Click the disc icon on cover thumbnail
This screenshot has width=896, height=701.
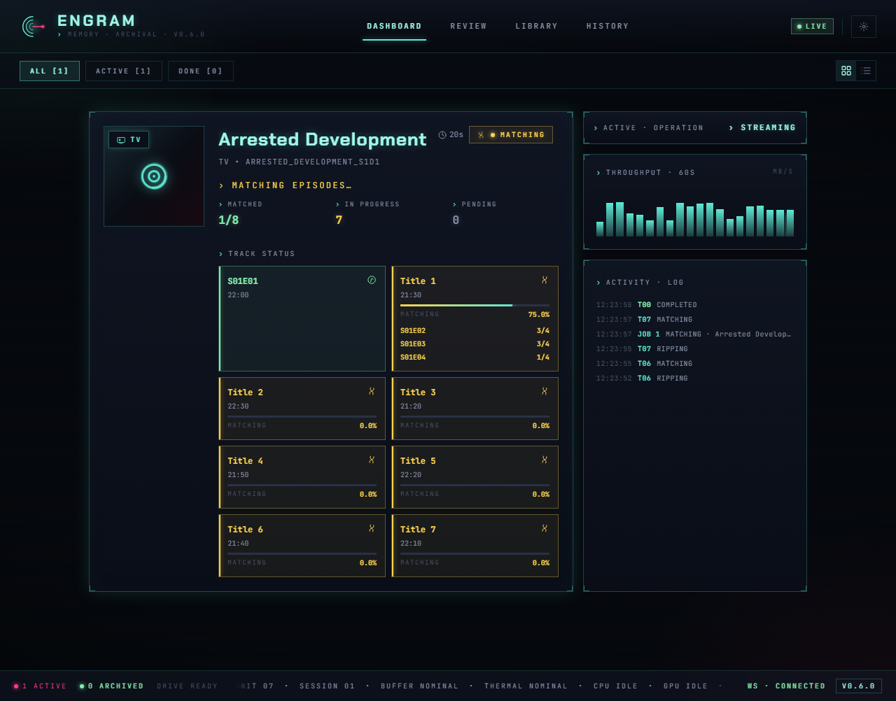pyautogui.click(x=154, y=176)
